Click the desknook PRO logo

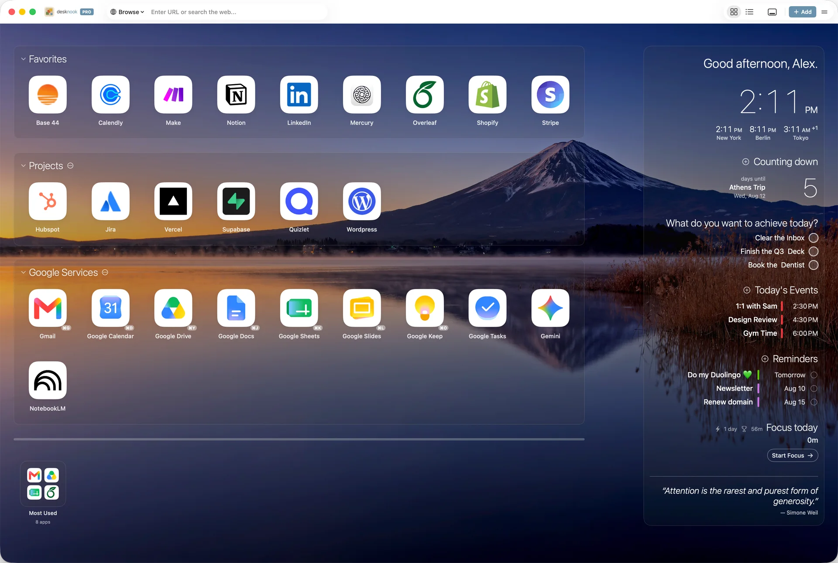click(69, 12)
